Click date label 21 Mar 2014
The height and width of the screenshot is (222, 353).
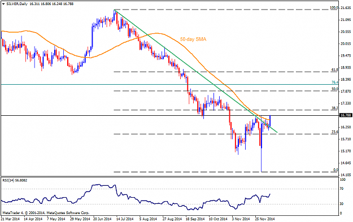(10, 219)
